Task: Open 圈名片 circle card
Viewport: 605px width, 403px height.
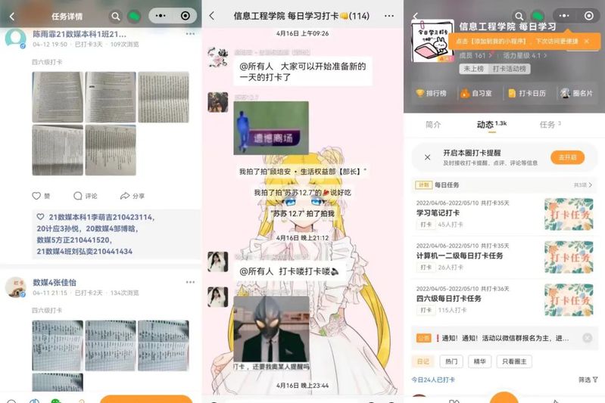Action: point(577,93)
